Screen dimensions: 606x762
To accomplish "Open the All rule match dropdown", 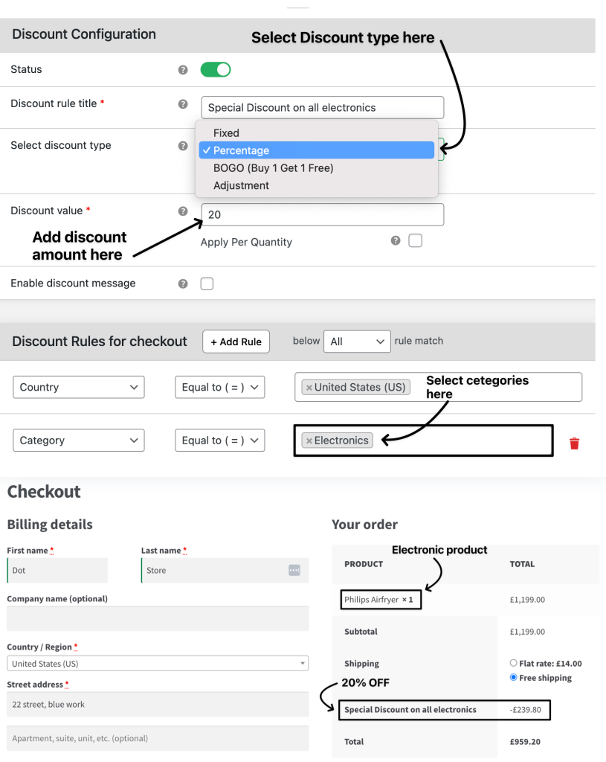I will (357, 342).
